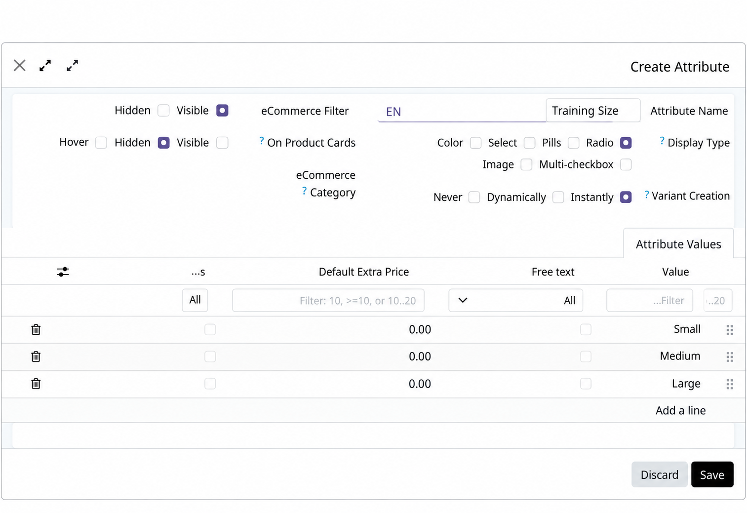Set Variant Creation to Never
Image resolution: width=747 pixels, height=513 pixels.
coord(474,197)
